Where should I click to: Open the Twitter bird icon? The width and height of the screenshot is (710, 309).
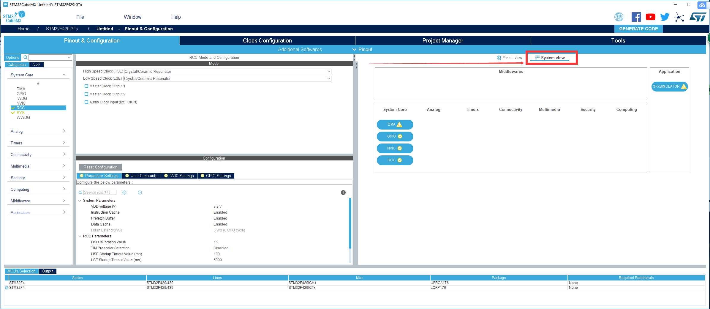point(665,17)
